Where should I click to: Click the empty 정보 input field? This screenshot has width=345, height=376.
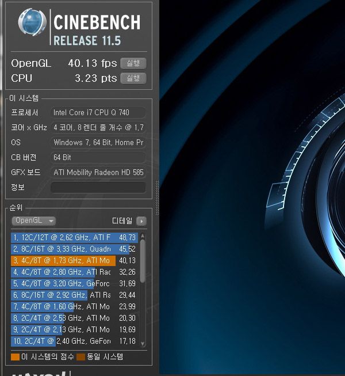(x=98, y=187)
